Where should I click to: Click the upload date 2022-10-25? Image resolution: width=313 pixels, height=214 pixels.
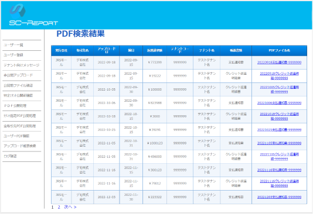(x=107, y=130)
